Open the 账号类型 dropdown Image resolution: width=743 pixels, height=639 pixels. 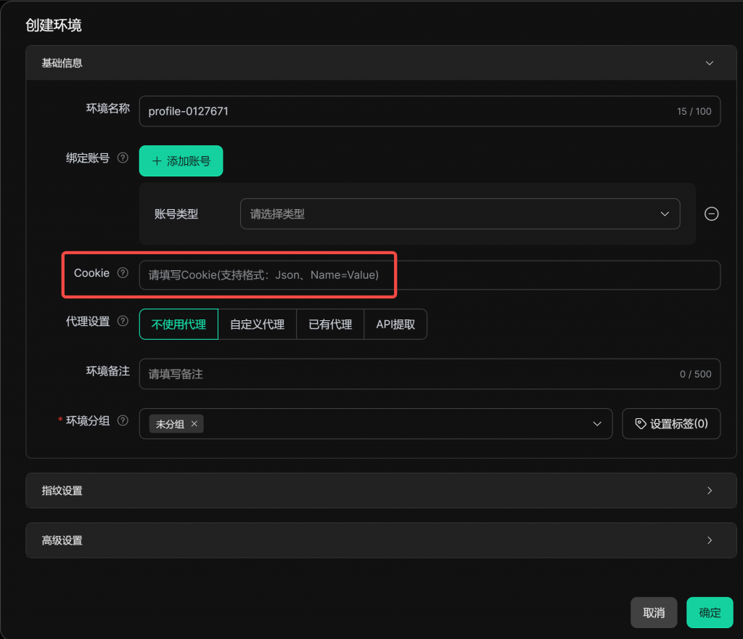coord(459,213)
